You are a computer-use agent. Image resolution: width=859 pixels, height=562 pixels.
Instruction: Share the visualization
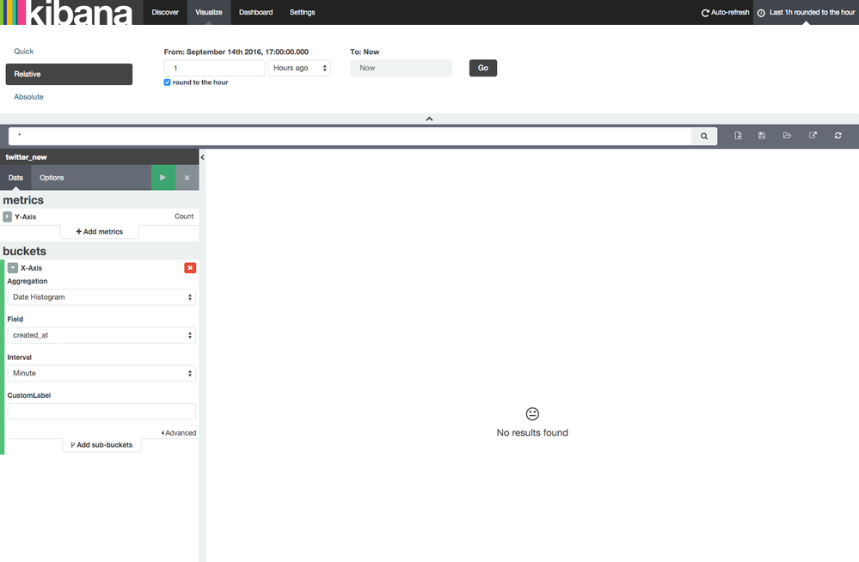point(812,135)
